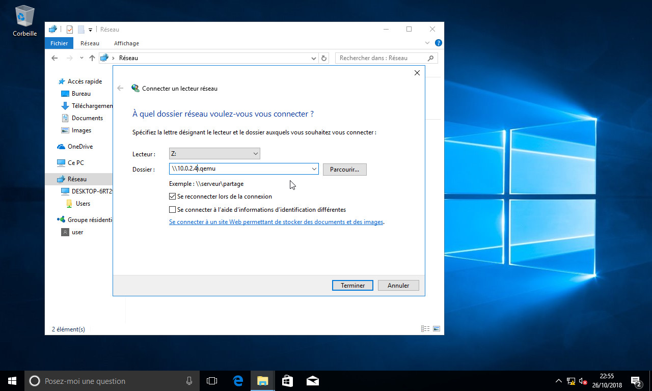Switch to large icons view in status bar
Screen dimensions: 652x391
[x=436, y=329]
